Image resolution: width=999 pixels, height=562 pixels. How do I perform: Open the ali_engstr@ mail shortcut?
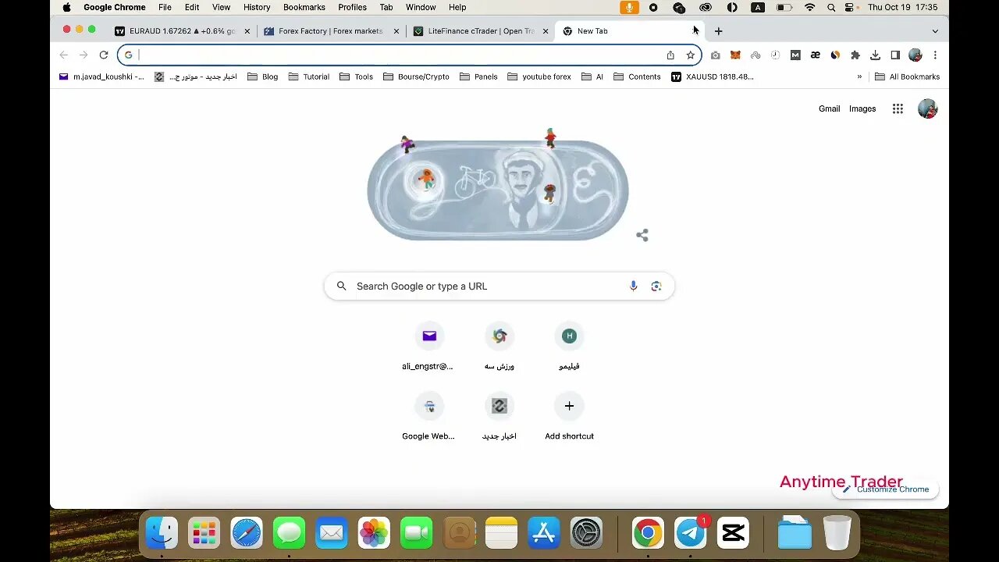[x=428, y=347]
